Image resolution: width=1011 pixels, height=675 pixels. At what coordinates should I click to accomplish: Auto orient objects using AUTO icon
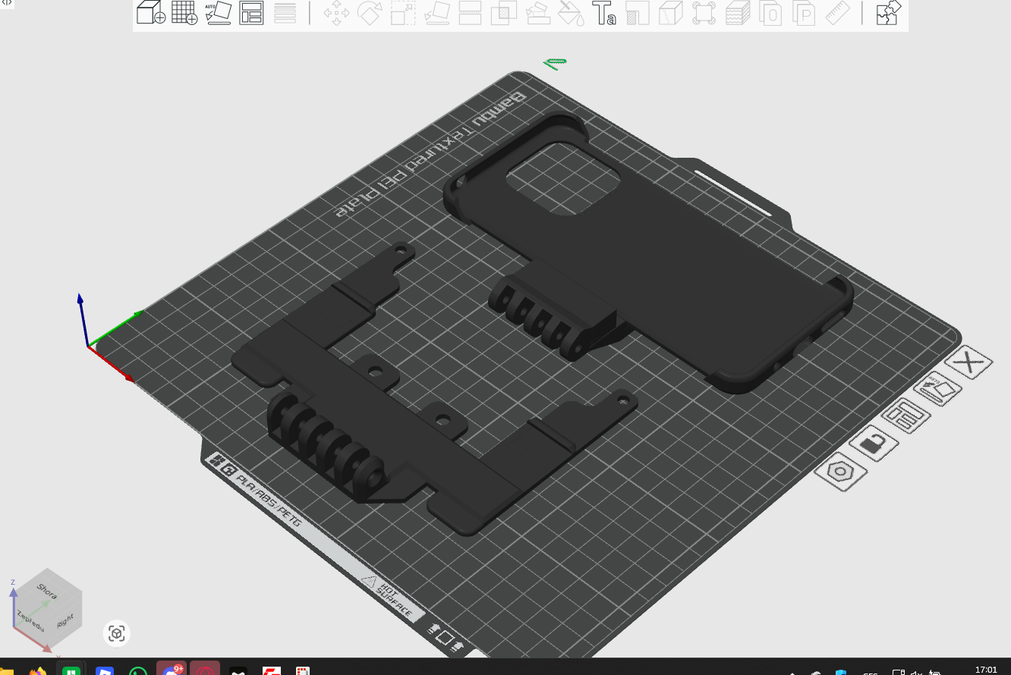[x=218, y=13]
